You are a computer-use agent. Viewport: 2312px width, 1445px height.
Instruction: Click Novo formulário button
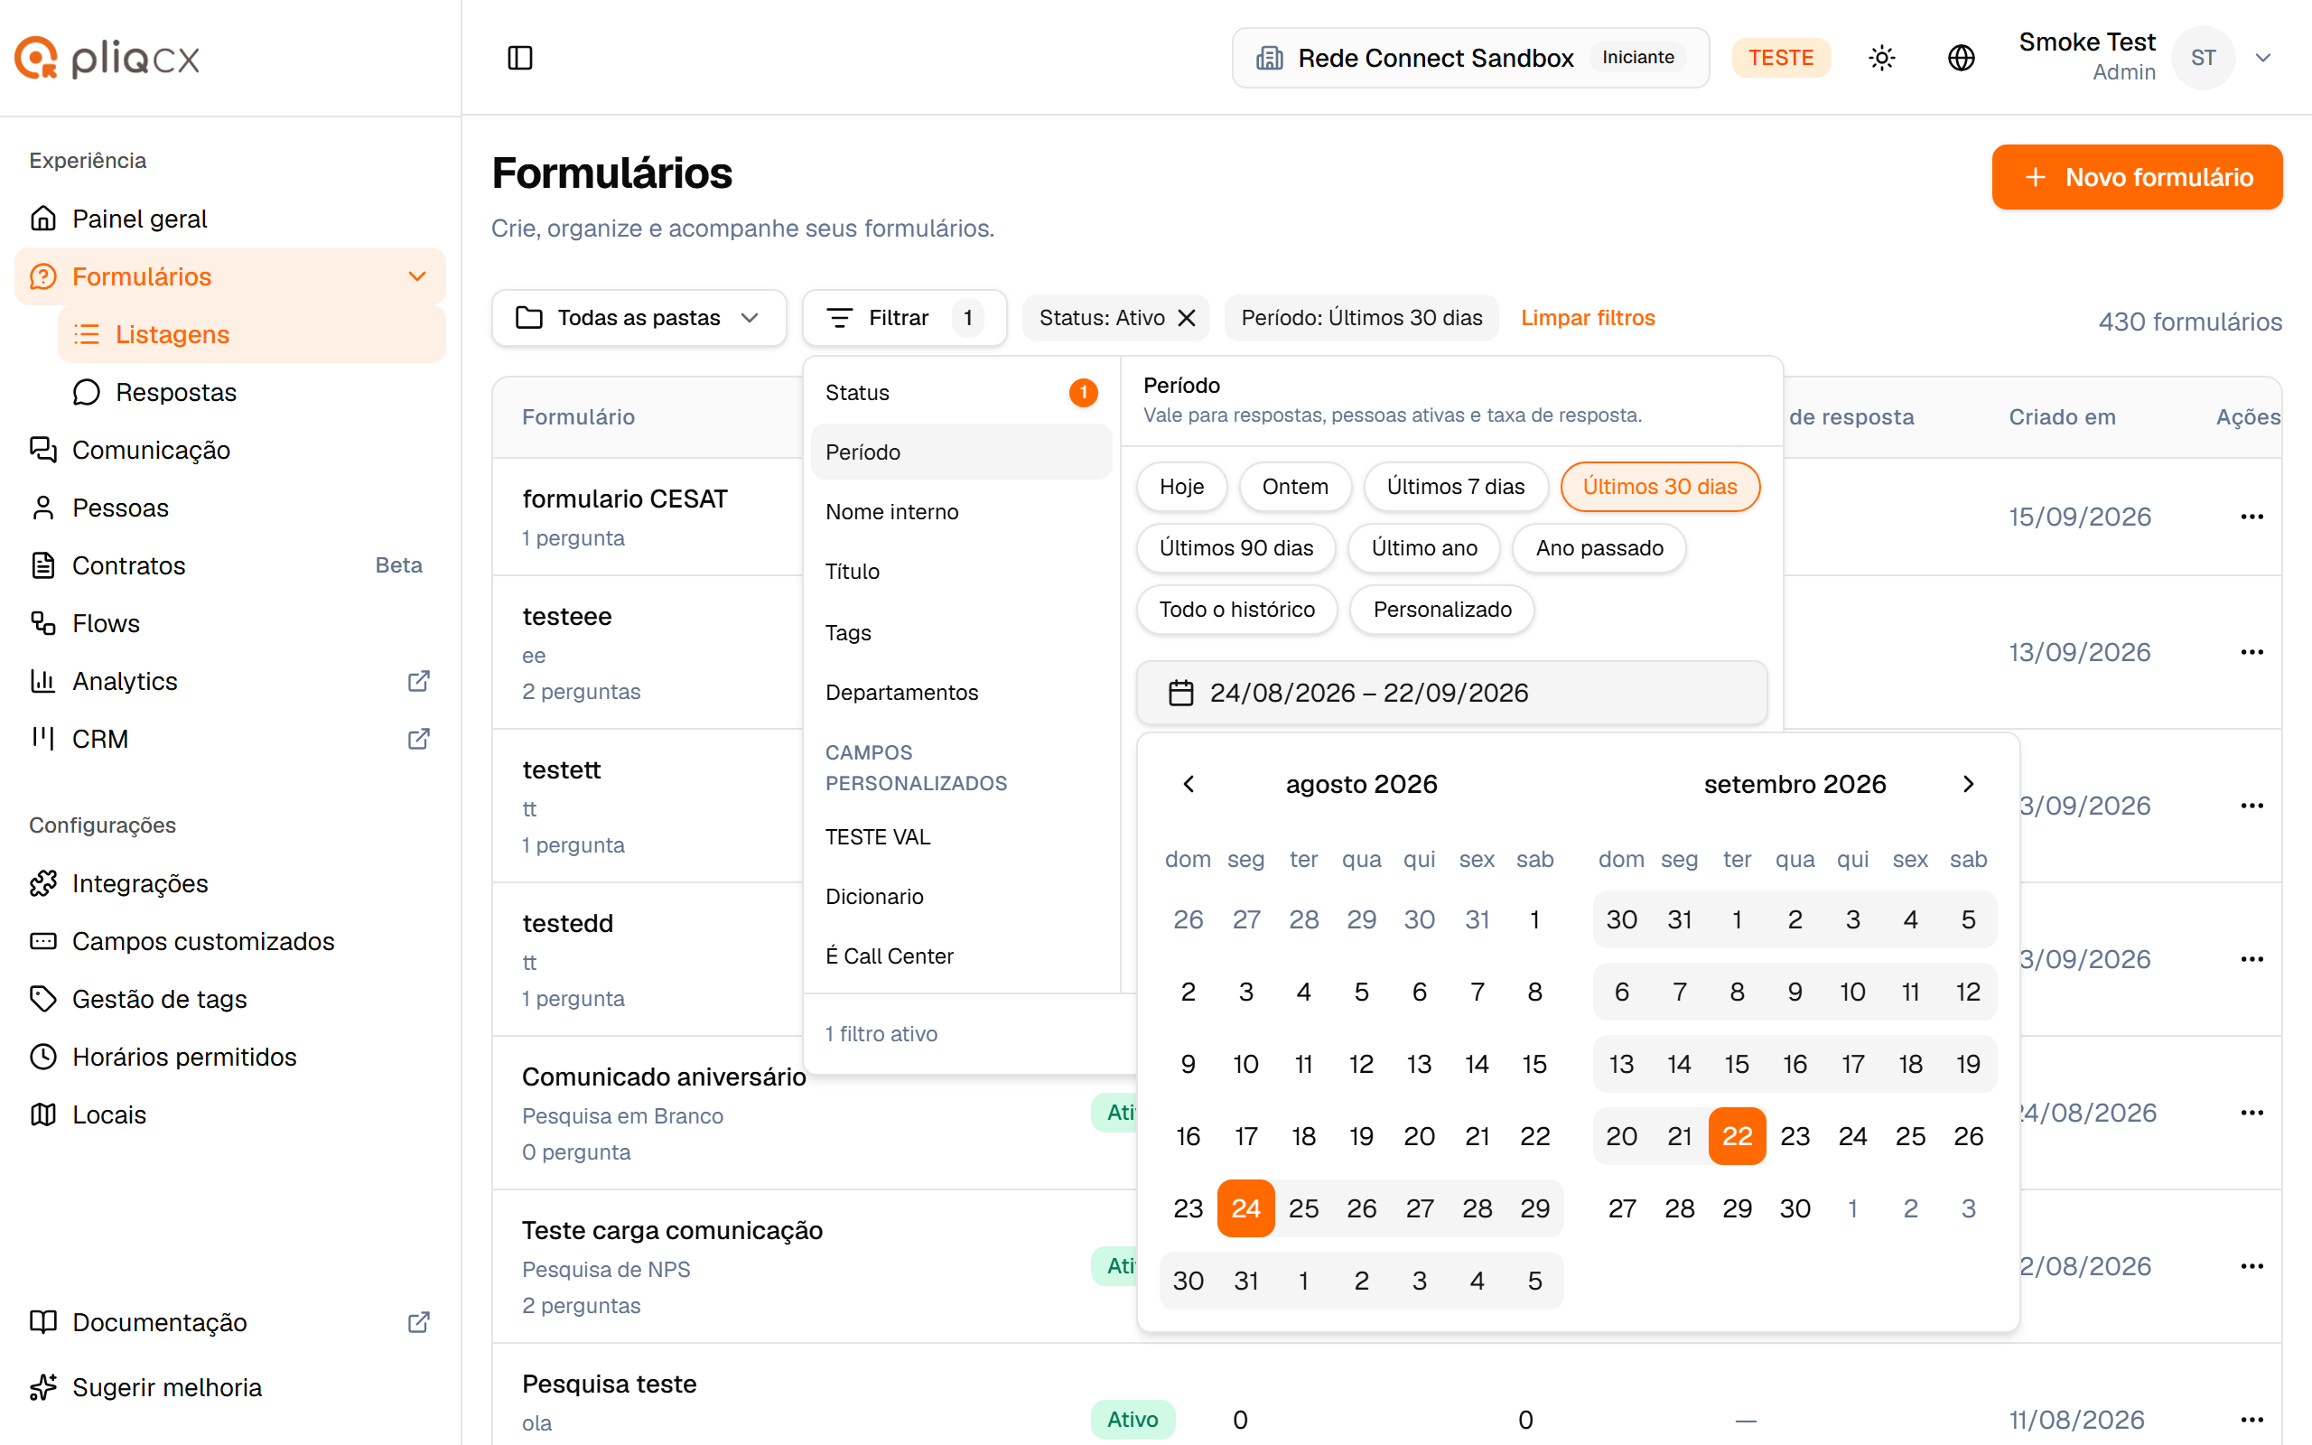2137,177
